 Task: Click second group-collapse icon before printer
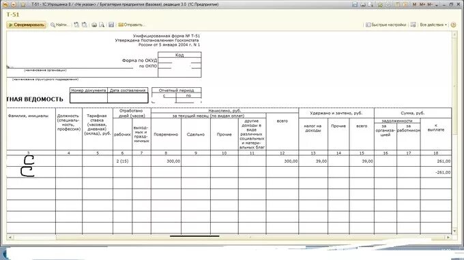tap(85, 25)
